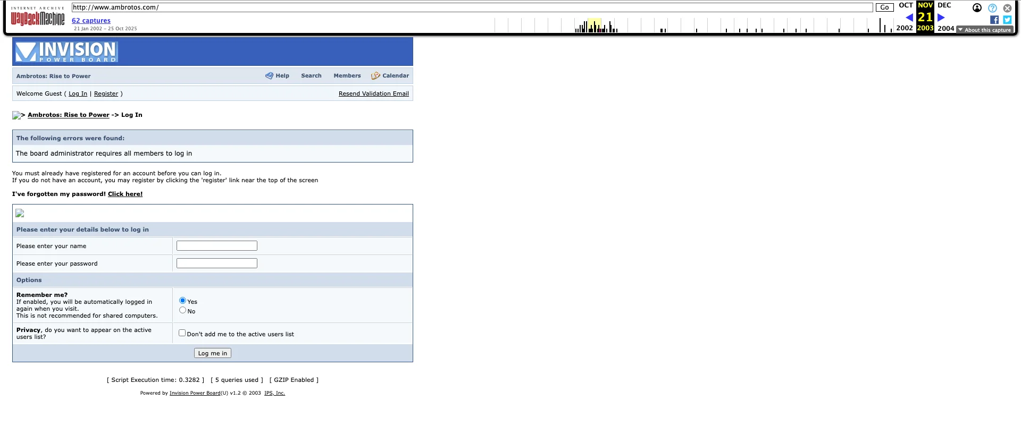Image resolution: width=1021 pixels, height=426 pixels.
Task: Click the 62 captures link
Action: click(91, 21)
